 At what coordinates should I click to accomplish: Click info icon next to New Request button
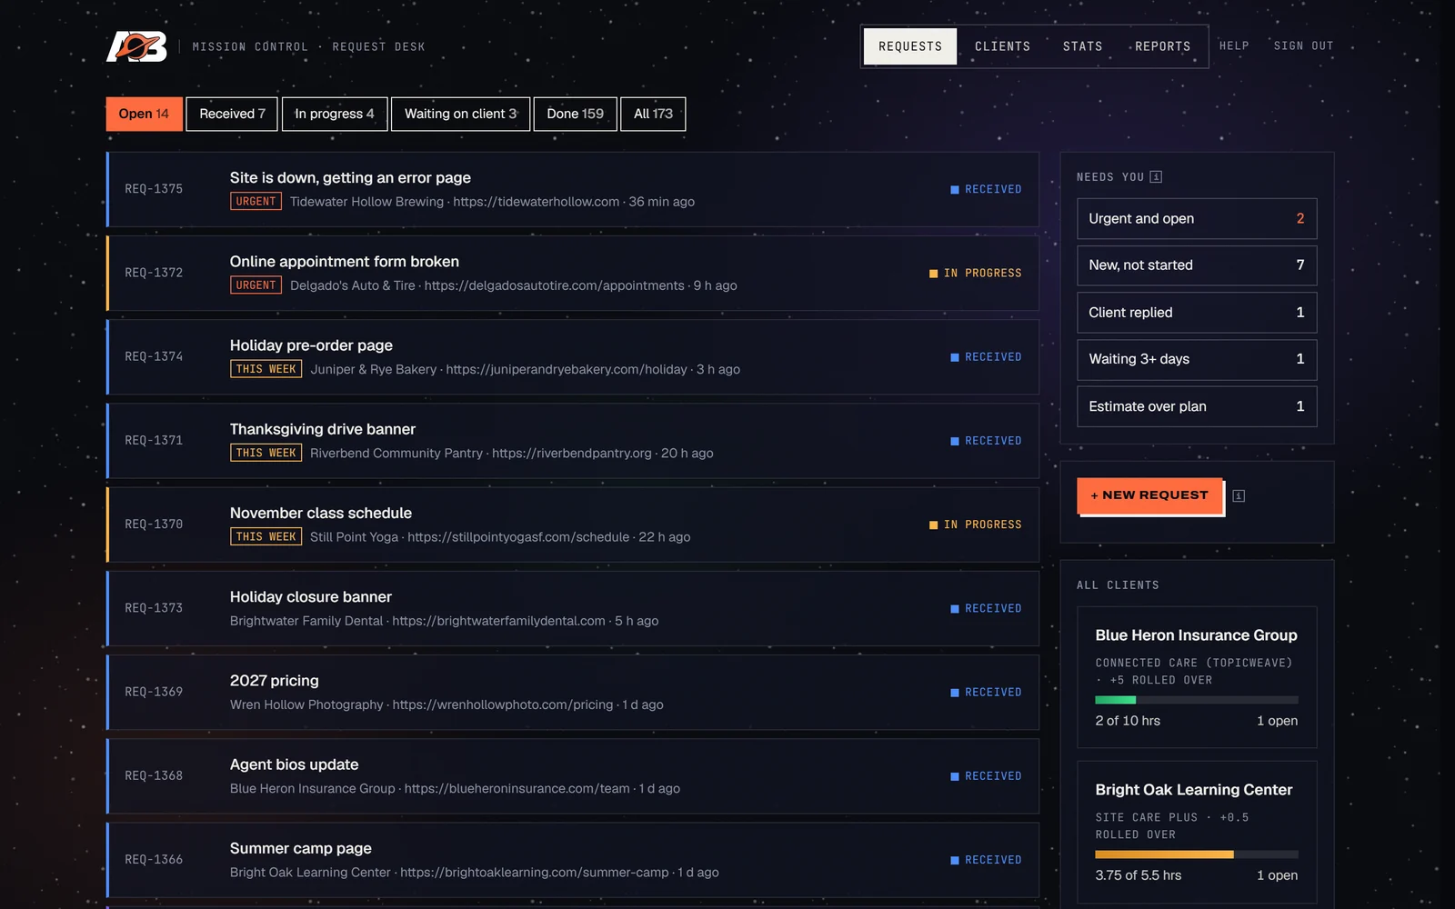click(1239, 495)
